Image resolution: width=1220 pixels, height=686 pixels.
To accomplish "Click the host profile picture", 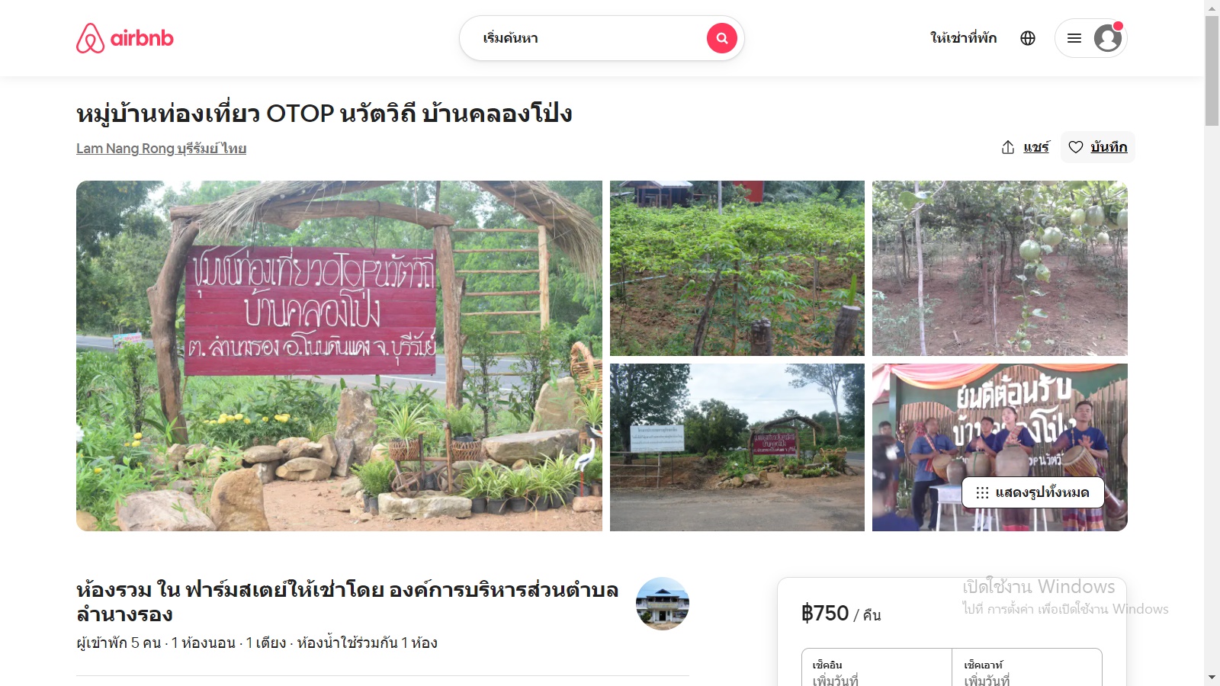I will coord(663,604).
